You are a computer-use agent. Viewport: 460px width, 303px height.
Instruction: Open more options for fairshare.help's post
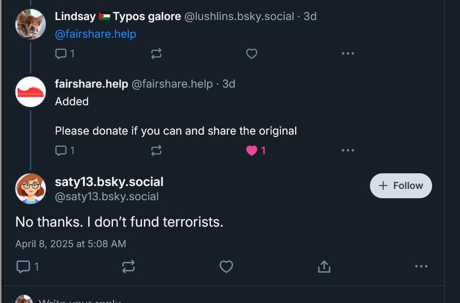pos(348,151)
